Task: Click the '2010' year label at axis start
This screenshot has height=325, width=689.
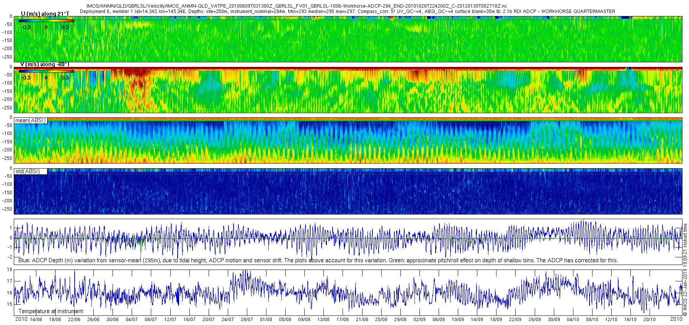Action: [x=21, y=319]
